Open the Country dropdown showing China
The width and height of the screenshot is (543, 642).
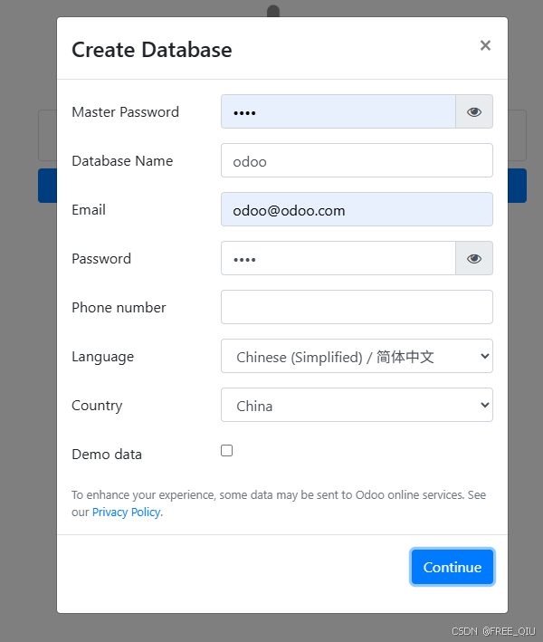click(357, 405)
